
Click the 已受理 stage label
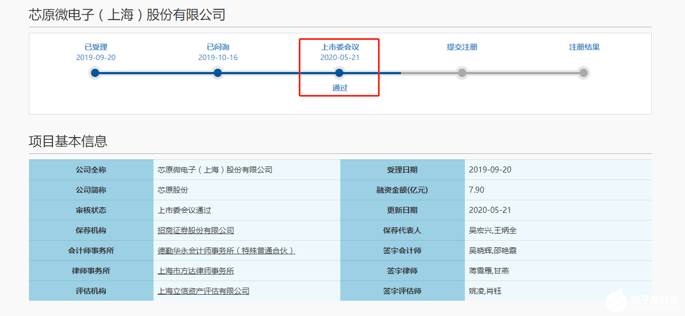point(96,47)
